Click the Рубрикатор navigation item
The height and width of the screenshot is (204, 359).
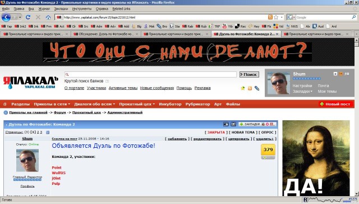coord(197,104)
